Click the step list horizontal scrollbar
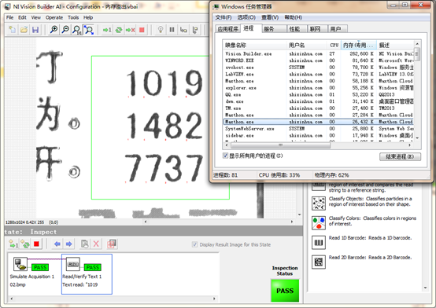Image resolution: width=436 pixels, height=308 pixels. [113, 299]
